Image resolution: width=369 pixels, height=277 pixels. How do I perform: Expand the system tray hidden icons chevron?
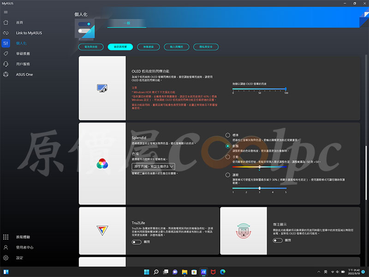(319, 272)
